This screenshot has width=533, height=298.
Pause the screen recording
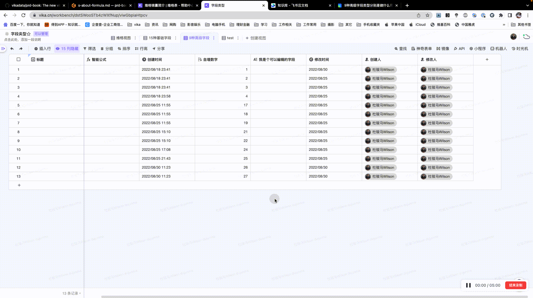point(468,285)
